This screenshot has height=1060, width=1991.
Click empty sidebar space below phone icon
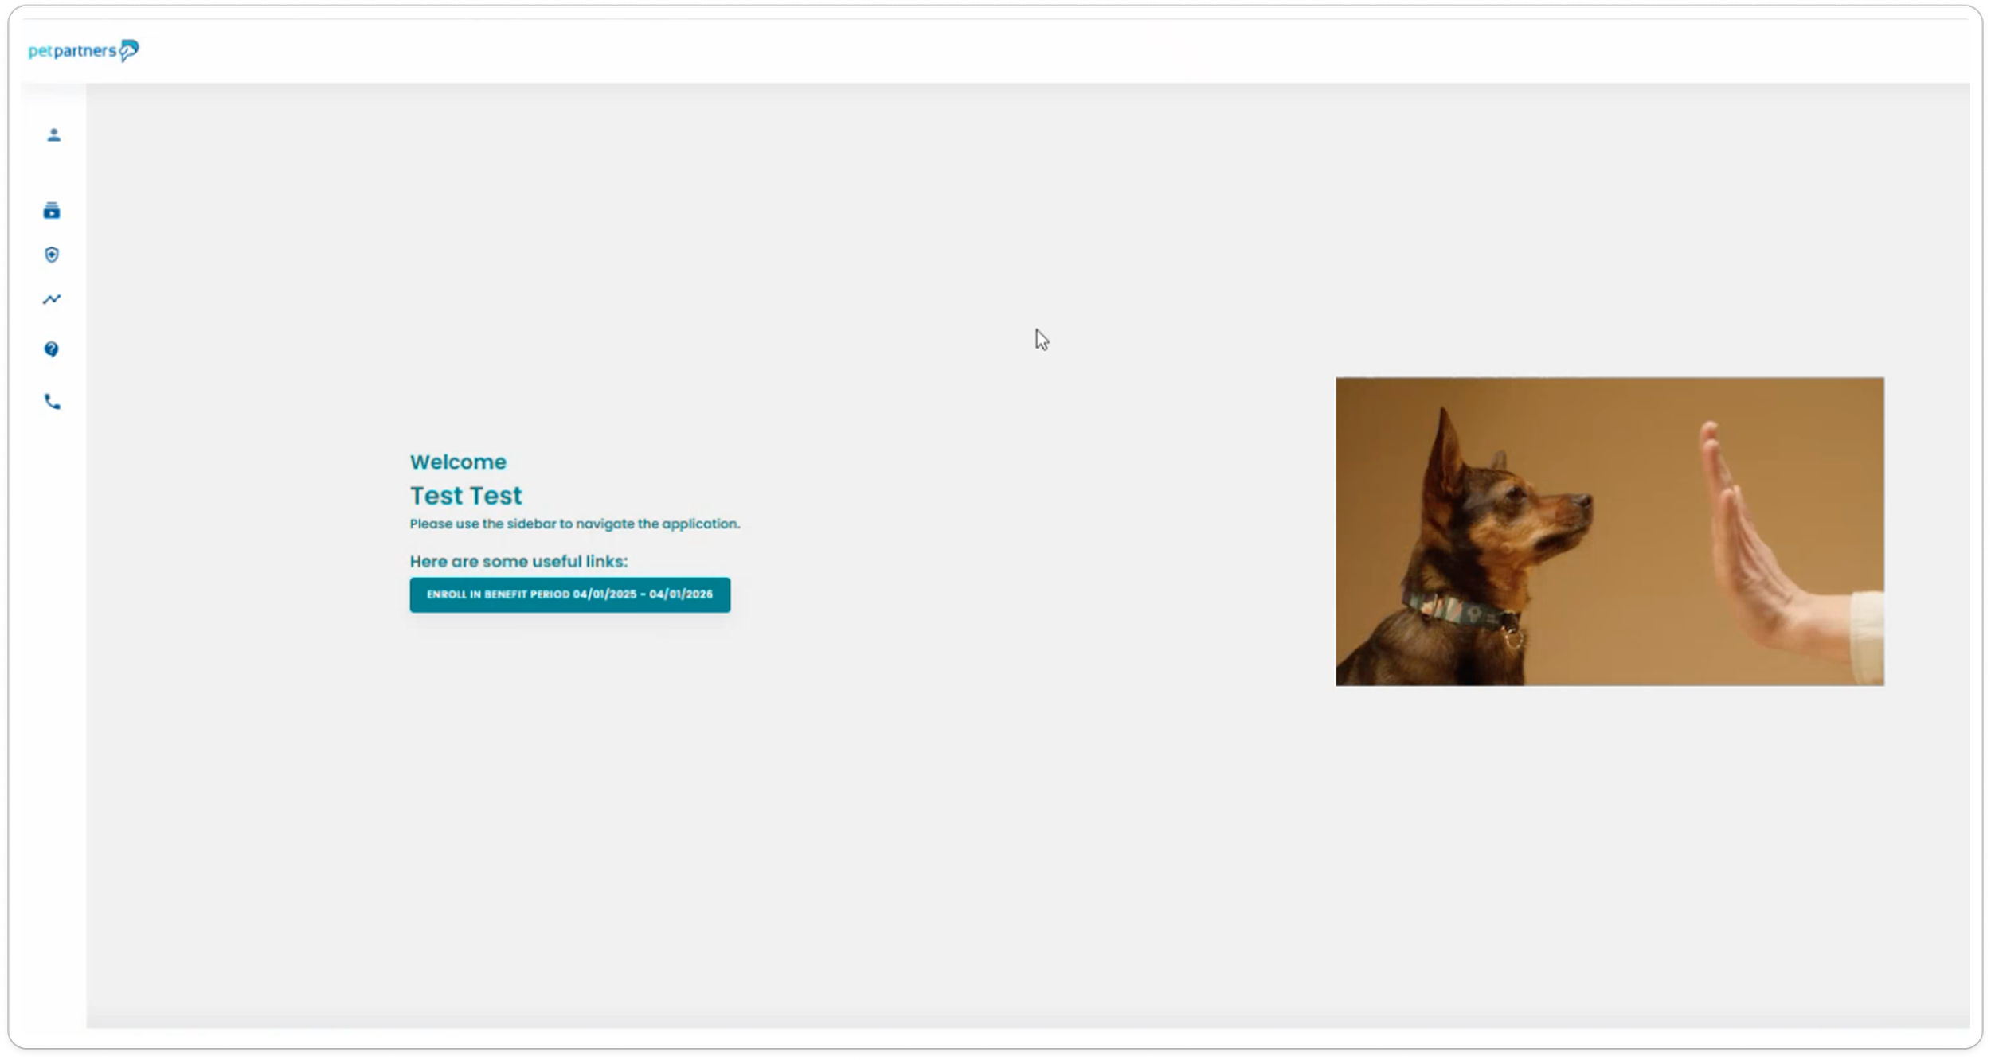[52, 676]
